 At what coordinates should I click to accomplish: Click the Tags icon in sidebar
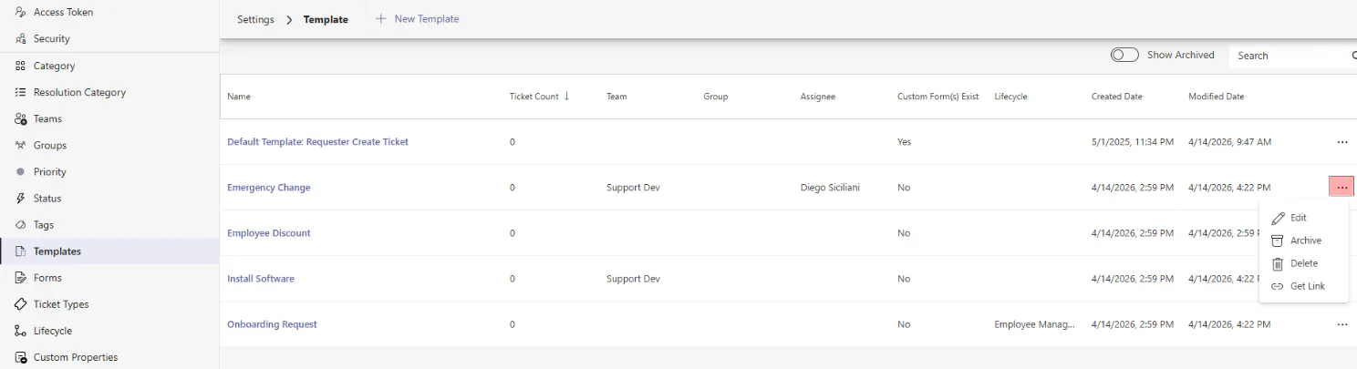pyautogui.click(x=20, y=224)
